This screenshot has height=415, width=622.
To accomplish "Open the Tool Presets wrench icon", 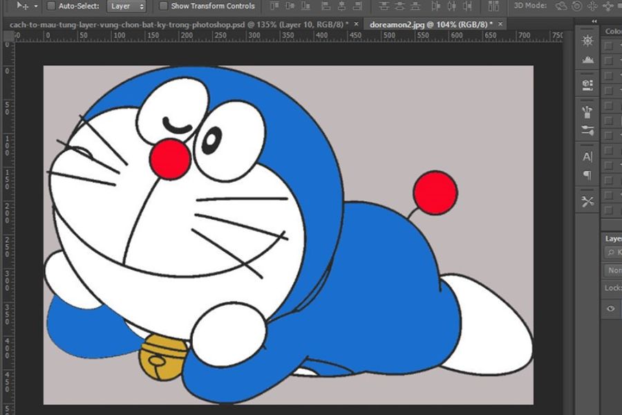I will [587, 202].
